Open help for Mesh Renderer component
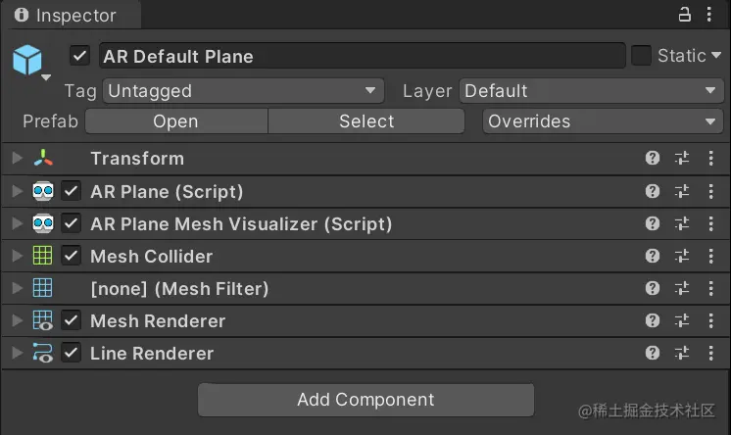The width and height of the screenshot is (731, 435). [x=653, y=320]
